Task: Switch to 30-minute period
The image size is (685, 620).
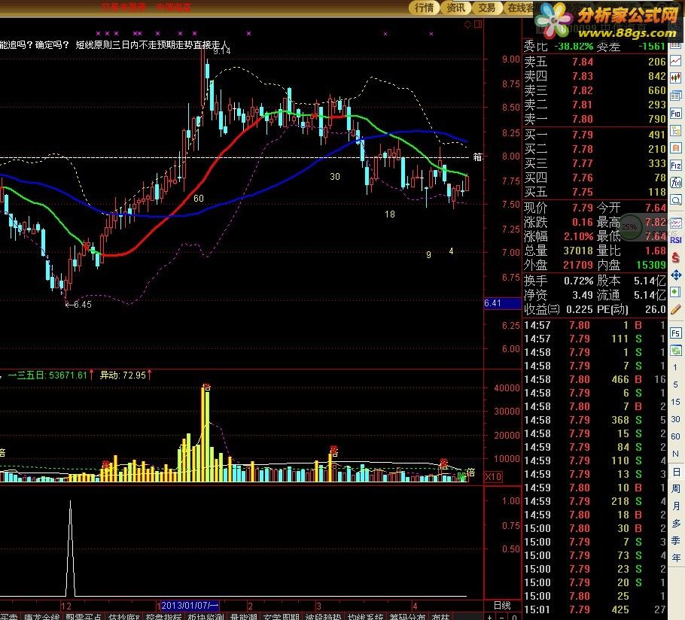Action: click(675, 419)
